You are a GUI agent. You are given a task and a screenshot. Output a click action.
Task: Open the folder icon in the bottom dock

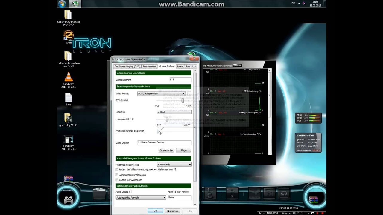click(x=99, y=193)
